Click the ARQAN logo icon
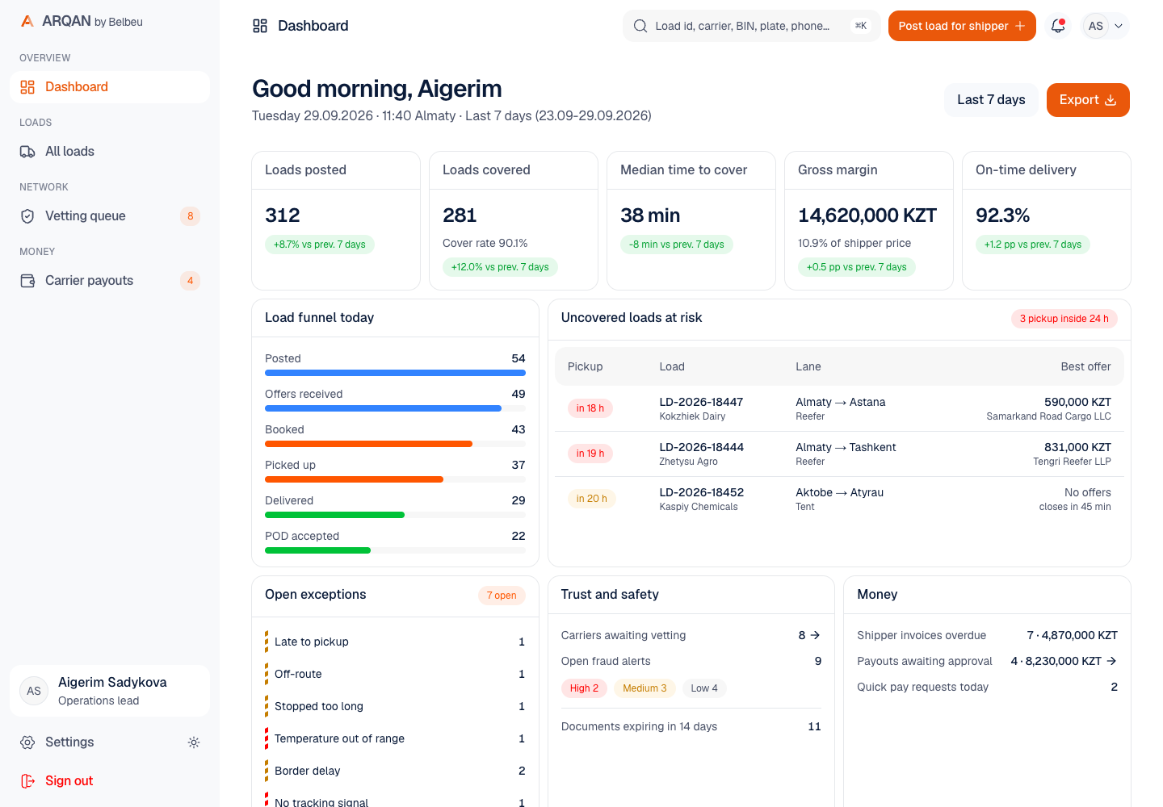 (27, 22)
